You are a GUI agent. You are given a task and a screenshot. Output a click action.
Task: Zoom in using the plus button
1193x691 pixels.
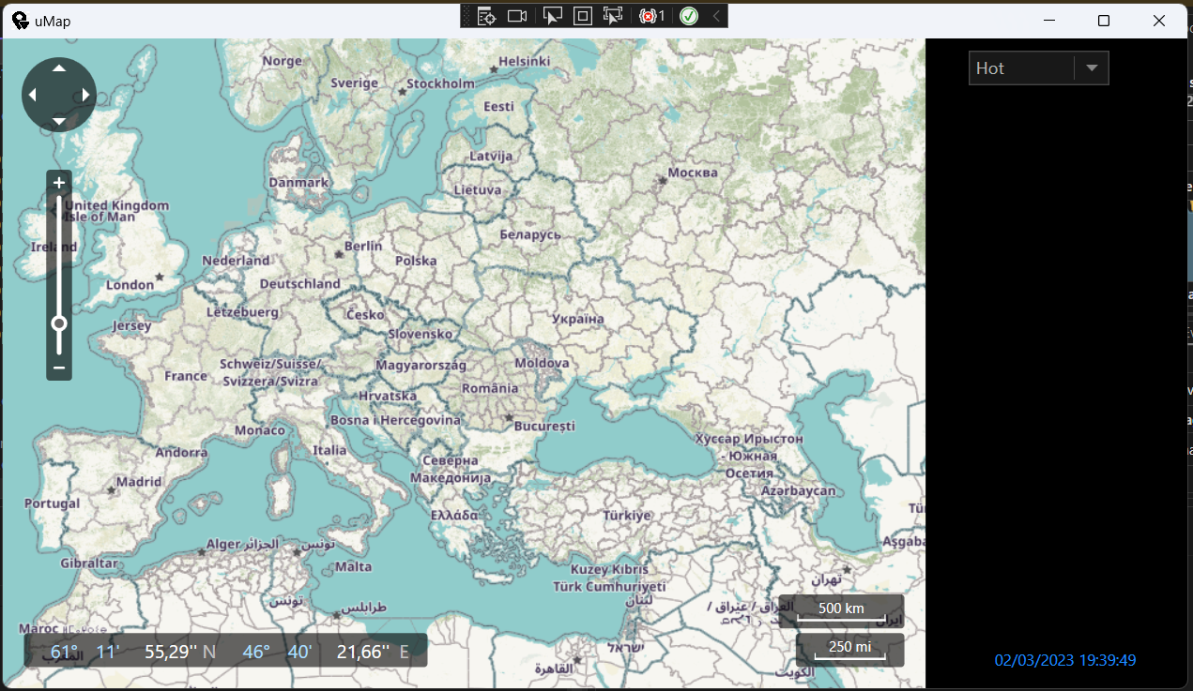pyautogui.click(x=59, y=183)
